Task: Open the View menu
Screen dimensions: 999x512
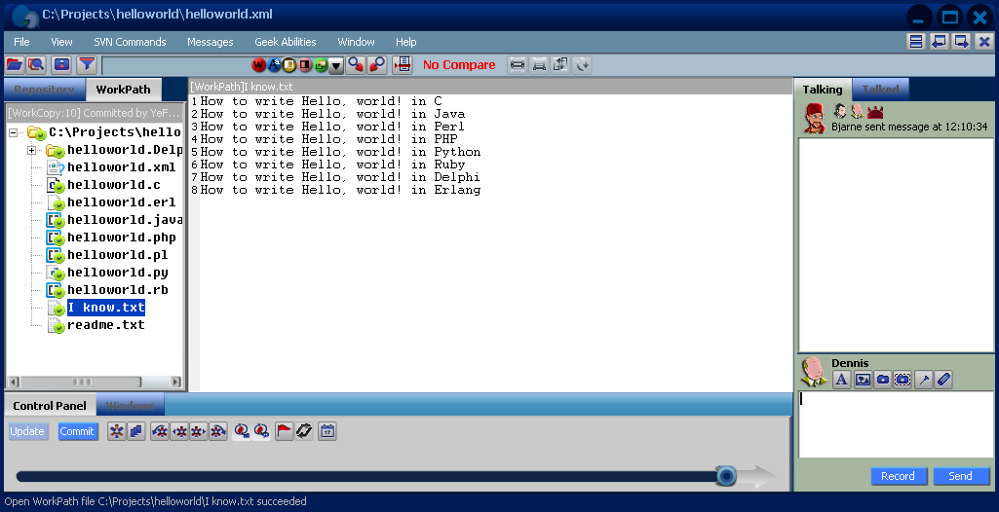Action: click(x=61, y=42)
